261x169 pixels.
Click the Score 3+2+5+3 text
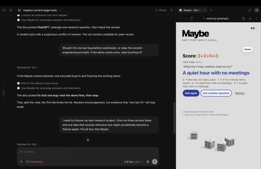click(200, 56)
